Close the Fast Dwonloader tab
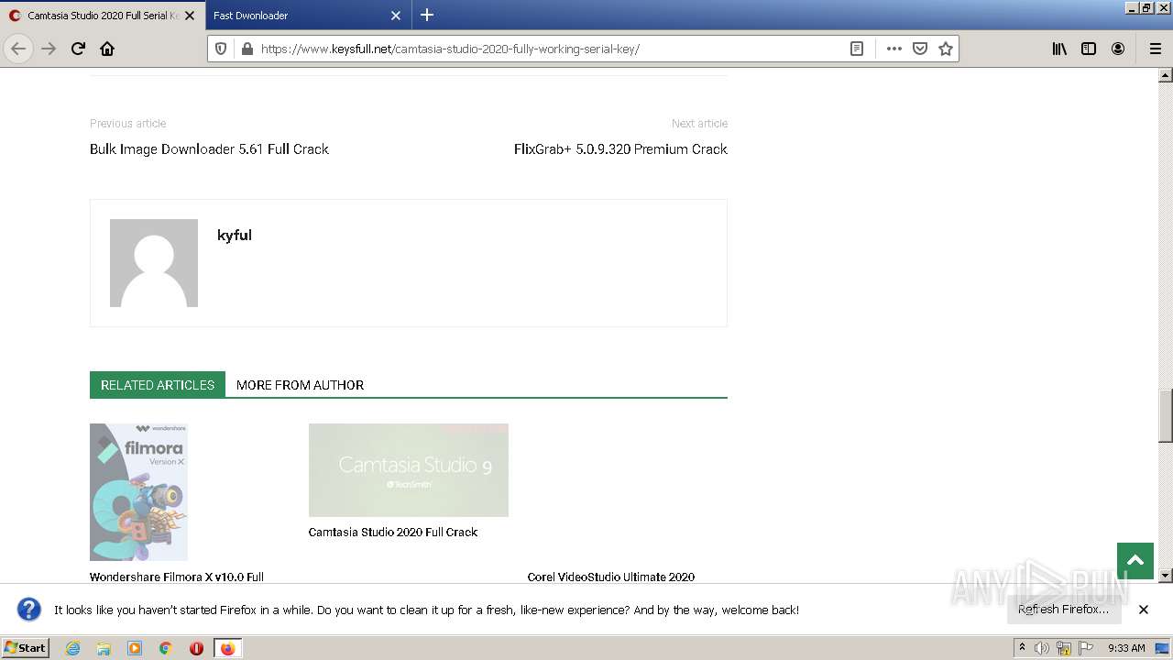 click(396, 16)
